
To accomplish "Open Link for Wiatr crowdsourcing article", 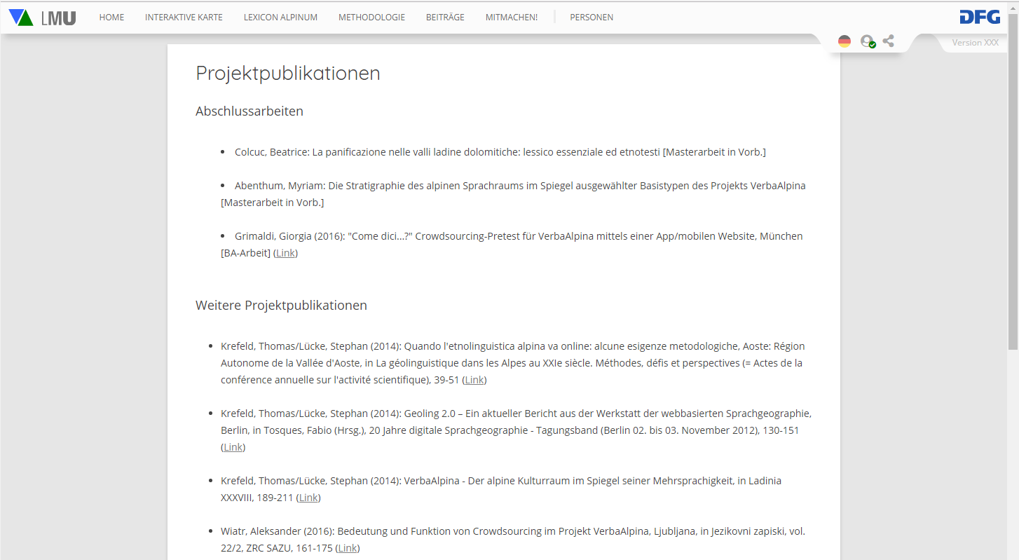I will (348, 548).
